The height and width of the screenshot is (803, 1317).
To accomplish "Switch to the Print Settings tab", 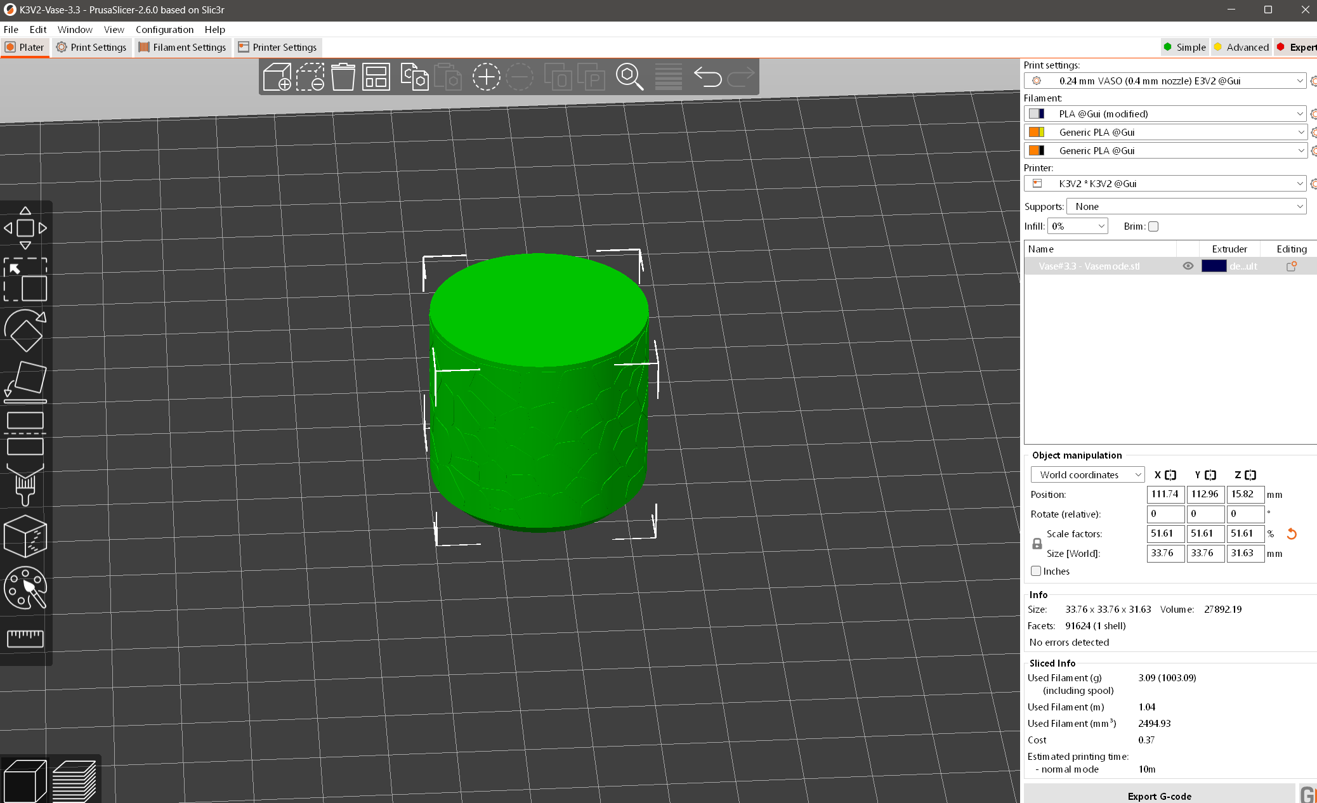I will [91, 47].
